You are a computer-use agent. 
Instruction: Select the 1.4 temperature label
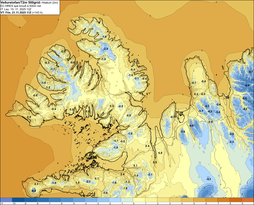tap(70, 172)
